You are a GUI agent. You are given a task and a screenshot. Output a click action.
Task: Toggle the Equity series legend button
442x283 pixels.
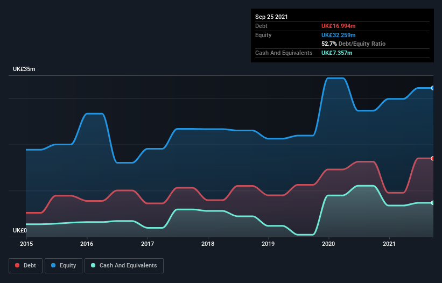coord(64,266)
